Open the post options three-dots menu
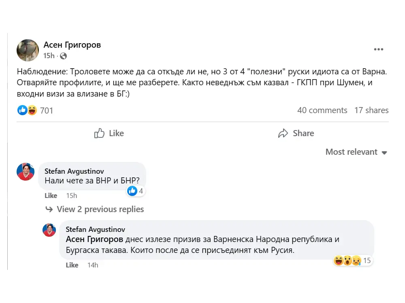The height and width of the screenshot is (303, 405). coord(378,49)
